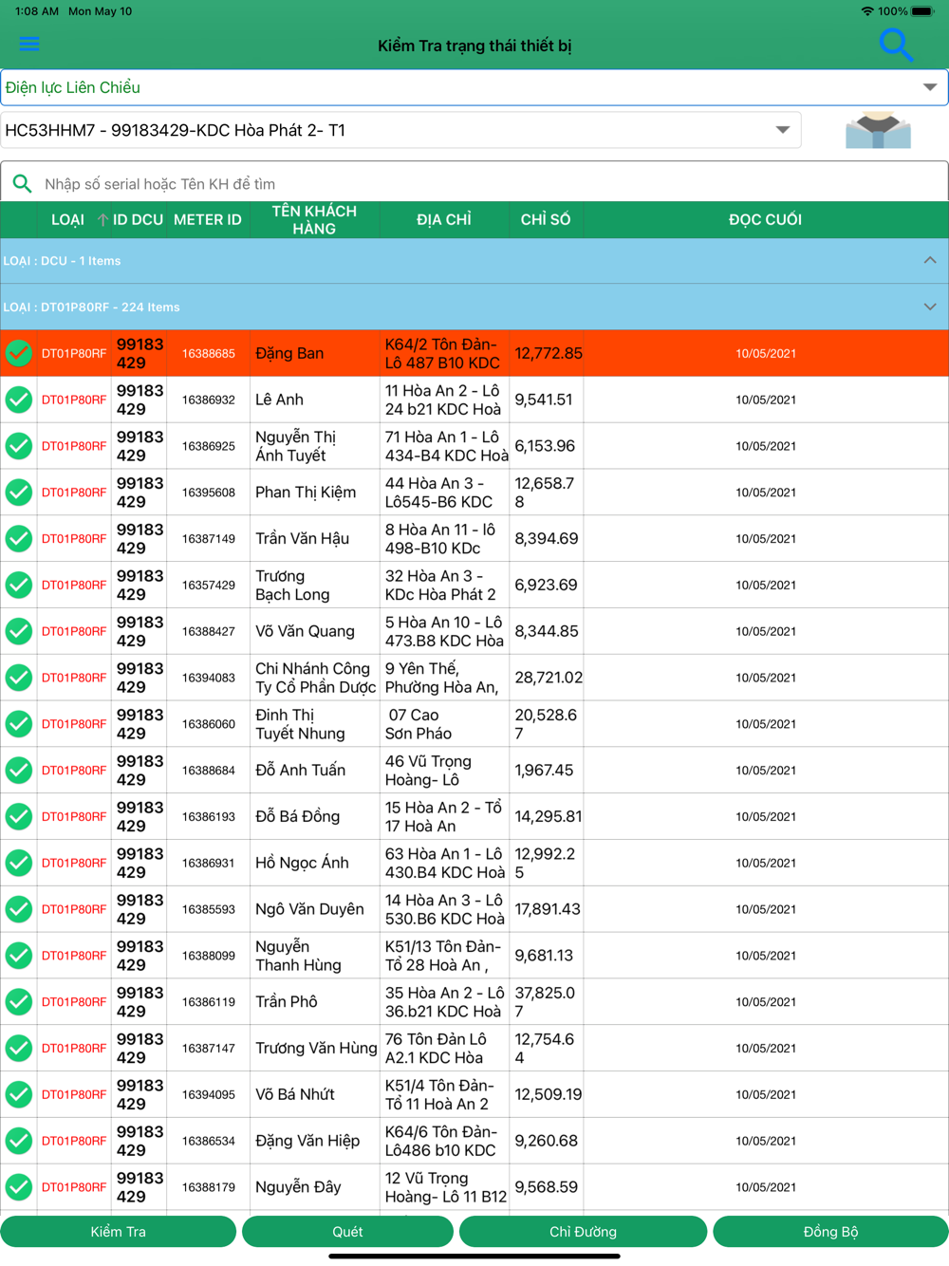Tap search icon in serial field

[x=22, y=183]
